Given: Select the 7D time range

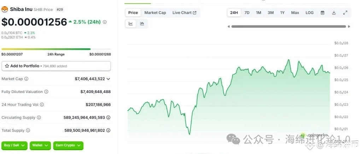Looking at the screenshot, I should point(247,13).
